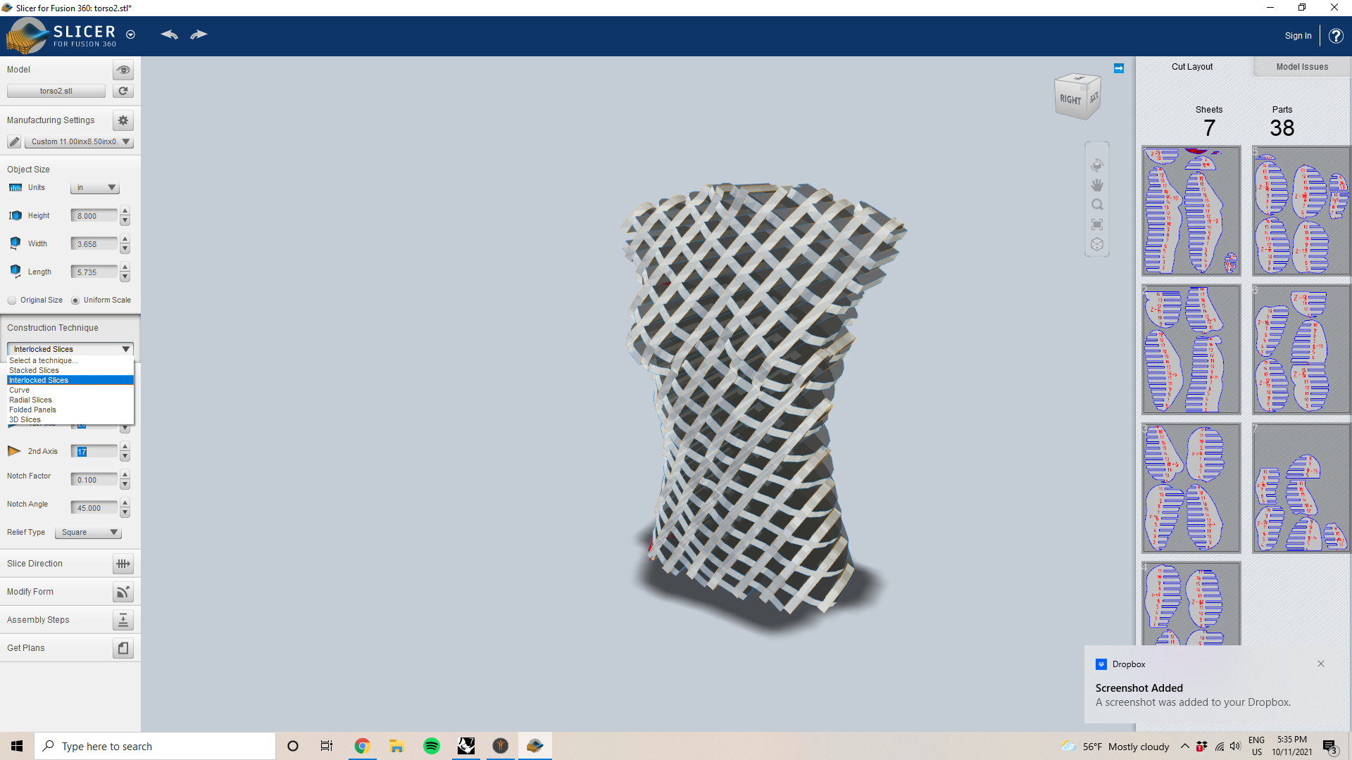Open the Relief Type Square dropdown

[88, 533]
